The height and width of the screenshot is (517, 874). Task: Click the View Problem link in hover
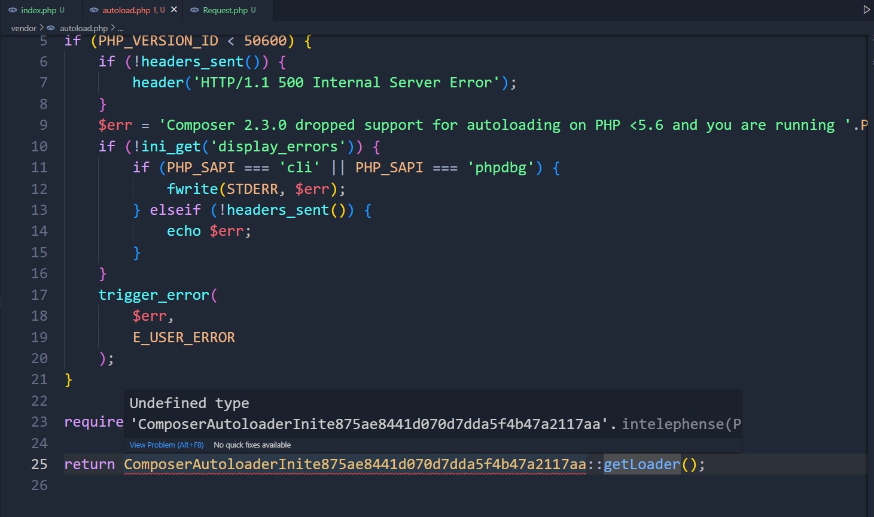(167, 445)
